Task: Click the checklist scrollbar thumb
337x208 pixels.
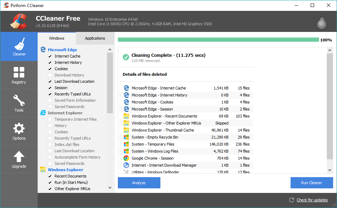Action: tap(110, 83)
